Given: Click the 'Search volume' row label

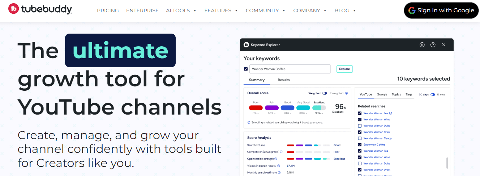Looking at the screenshot, I should pyautogui.click(x=257, y=145).
